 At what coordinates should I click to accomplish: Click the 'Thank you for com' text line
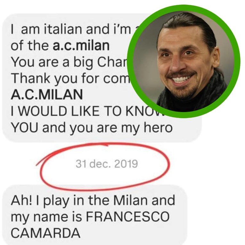[71, 78]
